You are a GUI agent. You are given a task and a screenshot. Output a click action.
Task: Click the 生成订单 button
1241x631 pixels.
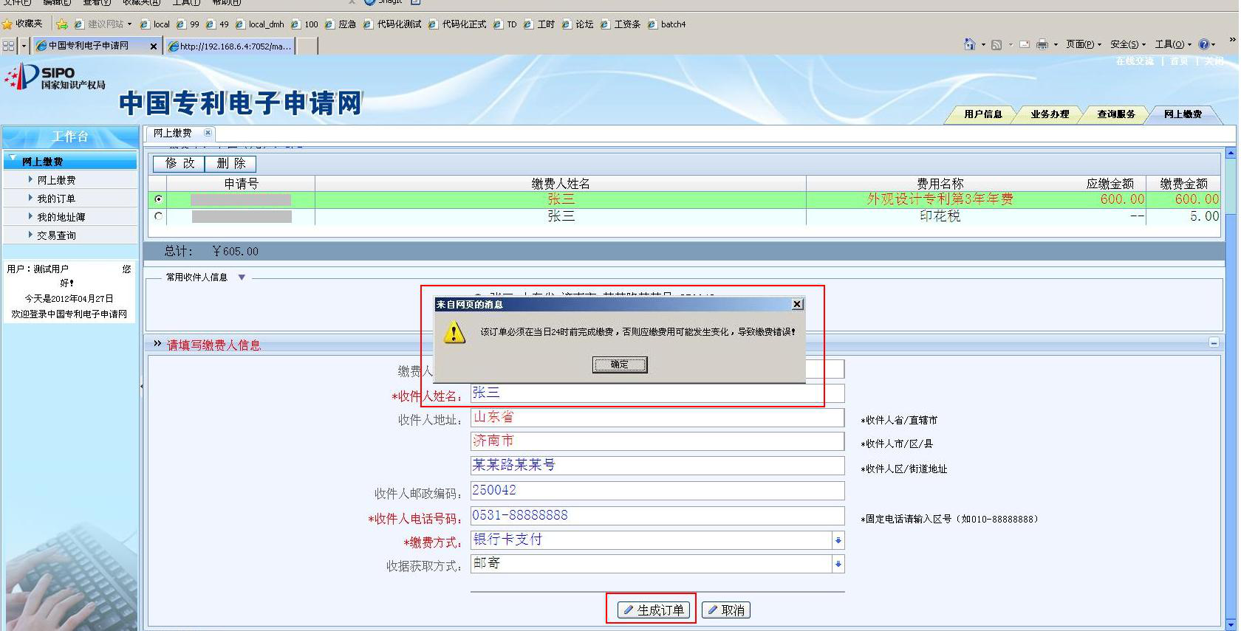tap(654, 610)
